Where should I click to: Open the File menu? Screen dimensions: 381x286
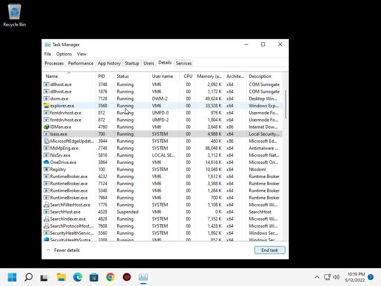point(48,54)
